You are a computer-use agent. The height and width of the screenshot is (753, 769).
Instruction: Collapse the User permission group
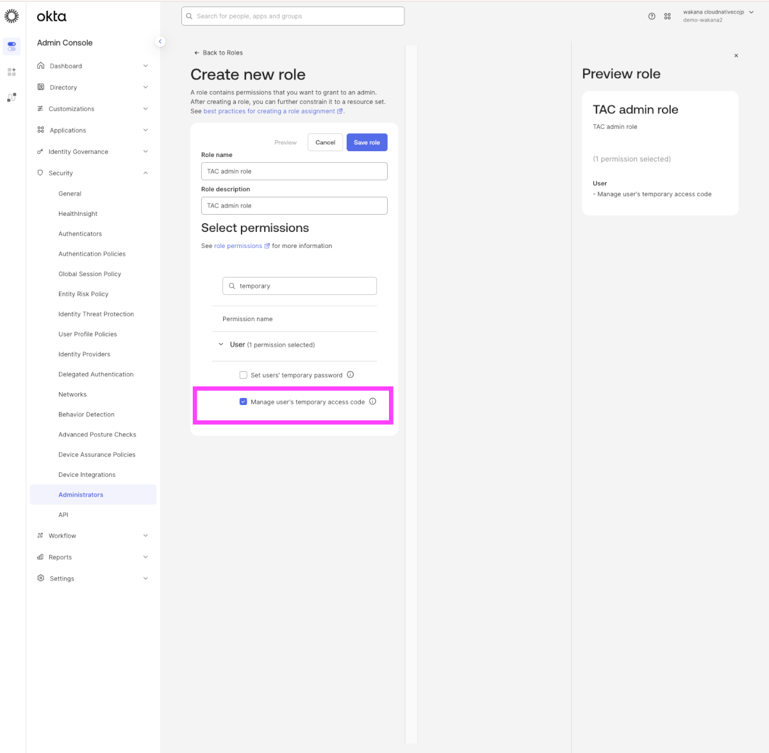pyautogui.click(x=221, y=345)
